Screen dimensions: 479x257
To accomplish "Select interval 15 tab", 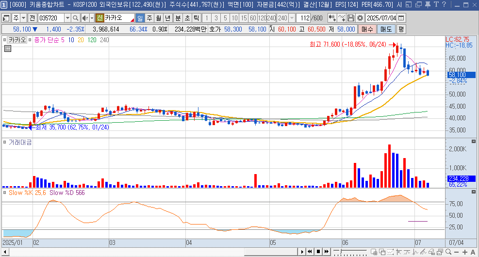I will (x=244, y=18).
